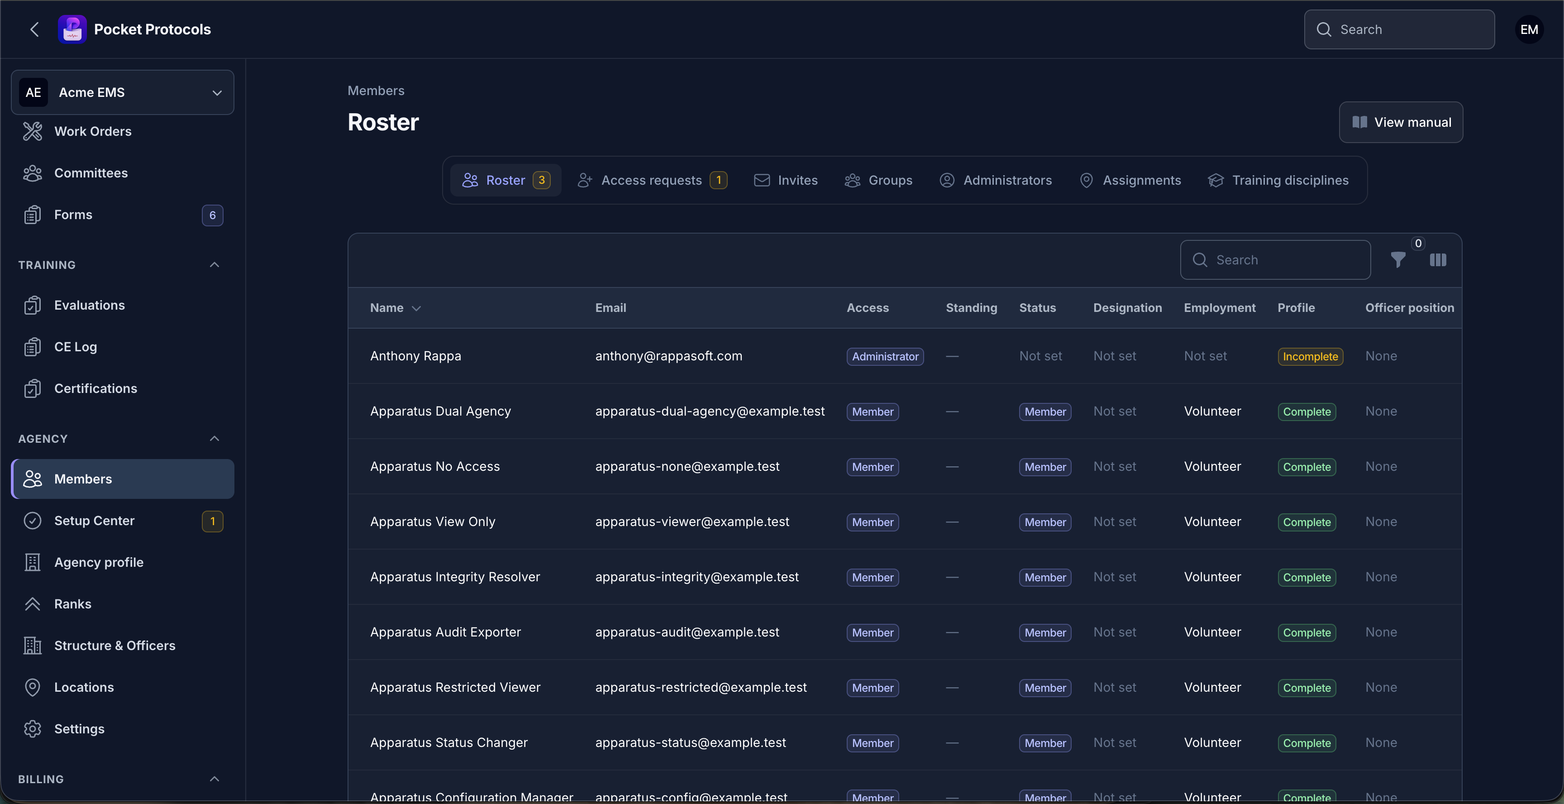Click the roster Search field
The height and width of the screenshot is (804, 1564).
tap(1276, 260)
